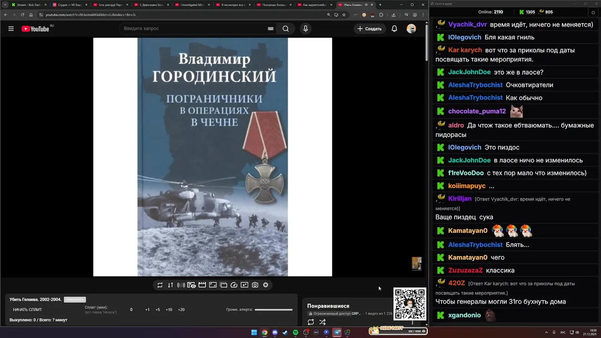
Task: Add +20 minutes to split
Action: click(181, 310)
